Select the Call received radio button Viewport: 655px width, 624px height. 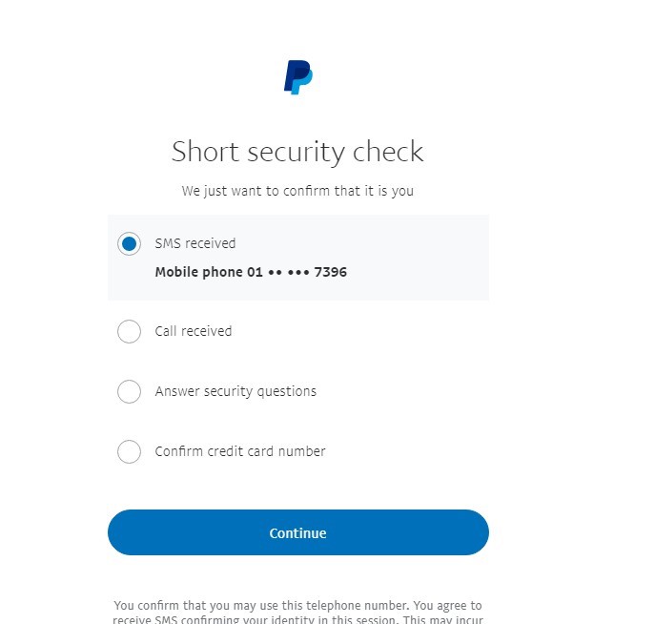tap(129, 331)
